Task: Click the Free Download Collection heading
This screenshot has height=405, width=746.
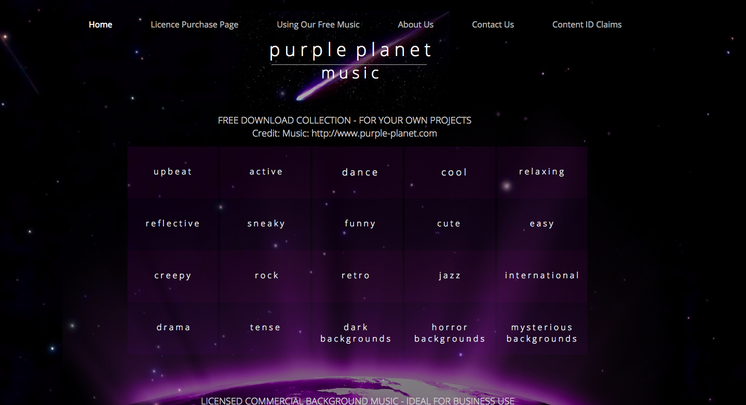Action: point(345,120)
